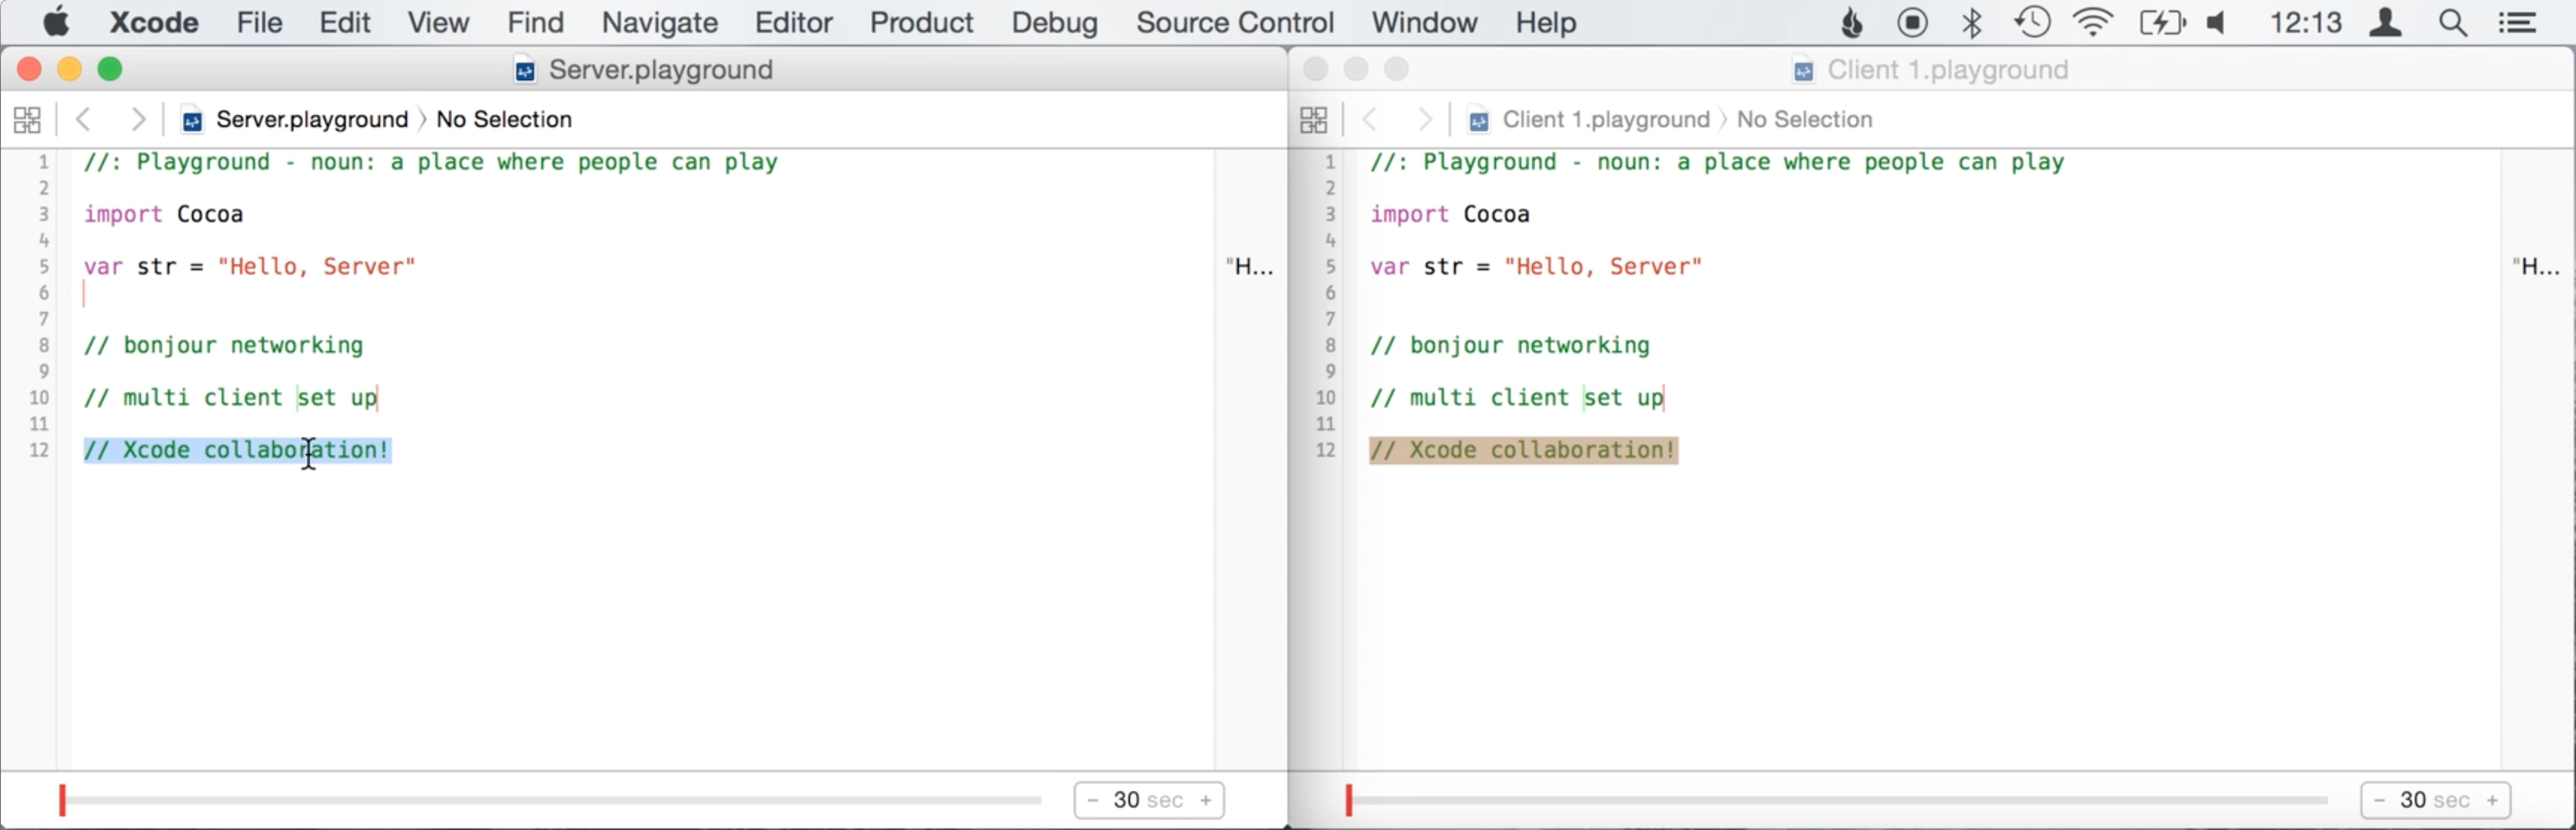Open No Selection jump bar in Server window
The width and height of the screenshot is (2576, 830).
pos(504,120)
